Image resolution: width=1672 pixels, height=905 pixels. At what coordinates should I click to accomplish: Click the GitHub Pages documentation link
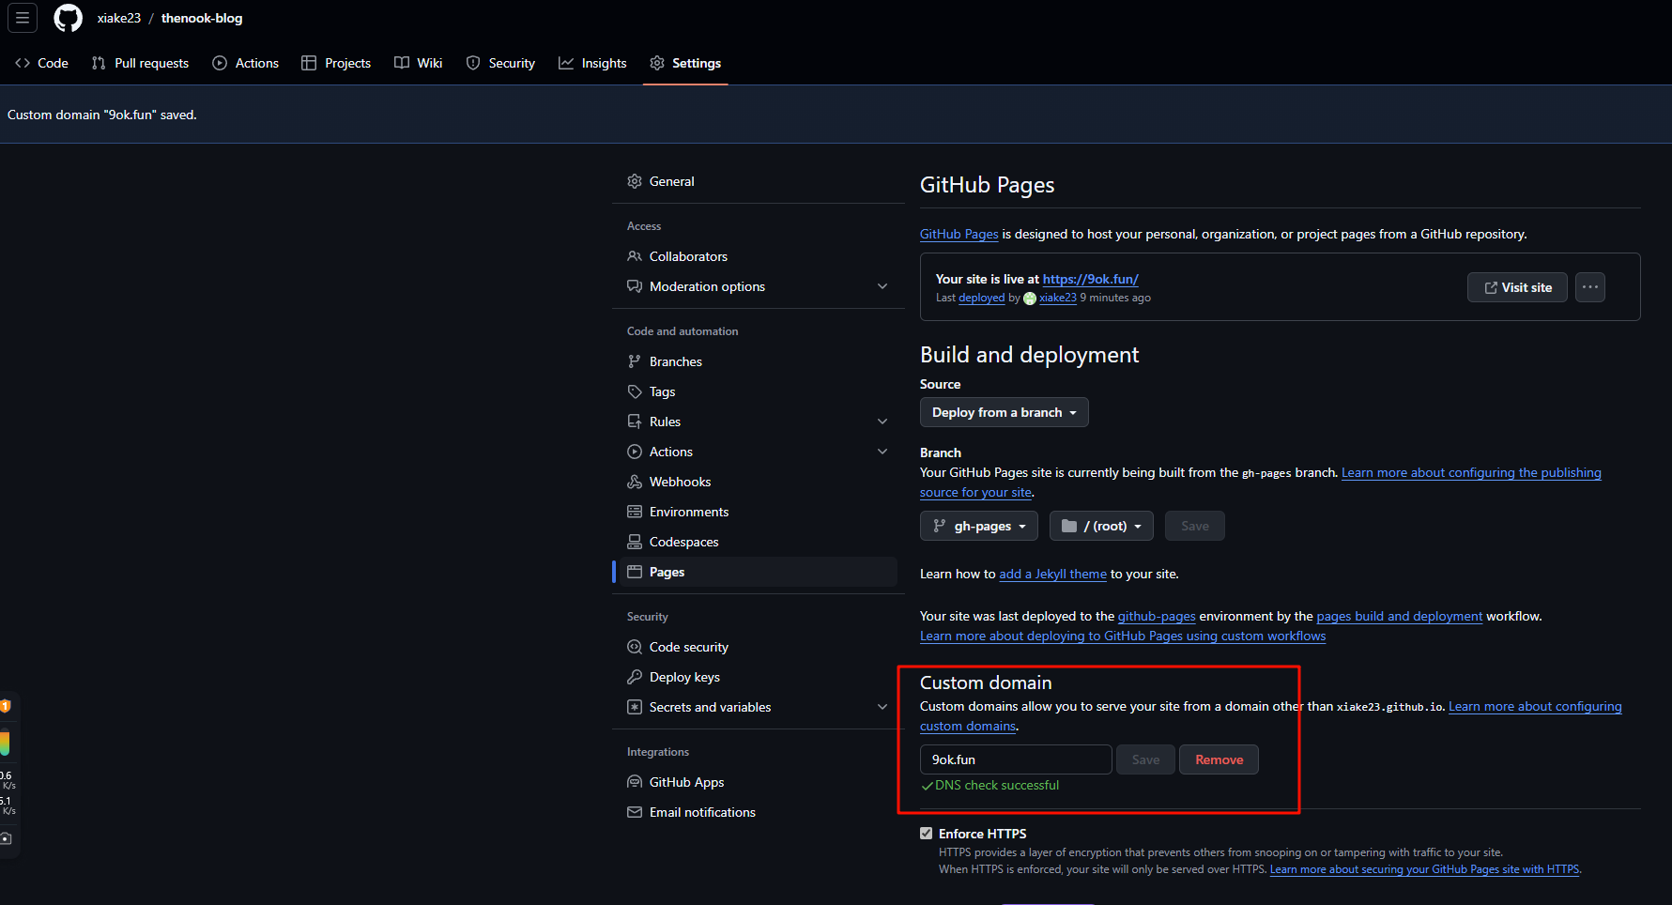pyautogui.click(x=959, y=234)
